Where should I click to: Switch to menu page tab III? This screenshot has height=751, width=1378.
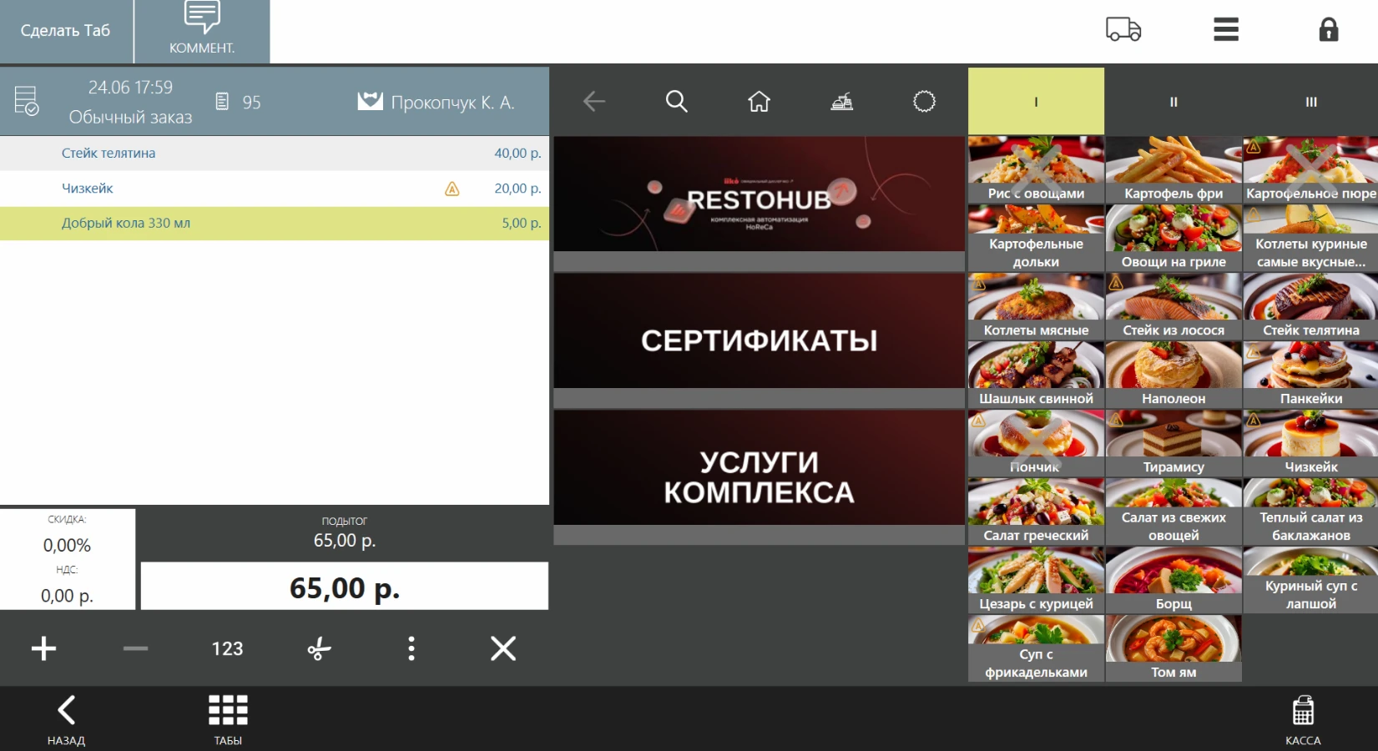coord(1310,102)
